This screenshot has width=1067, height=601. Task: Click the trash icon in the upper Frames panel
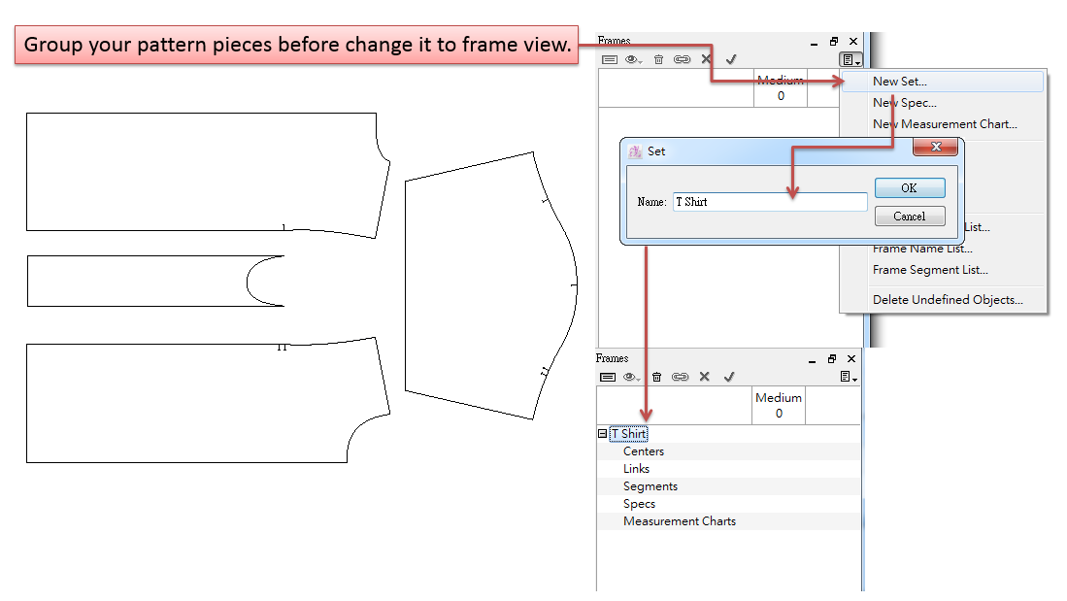point(658,59)
